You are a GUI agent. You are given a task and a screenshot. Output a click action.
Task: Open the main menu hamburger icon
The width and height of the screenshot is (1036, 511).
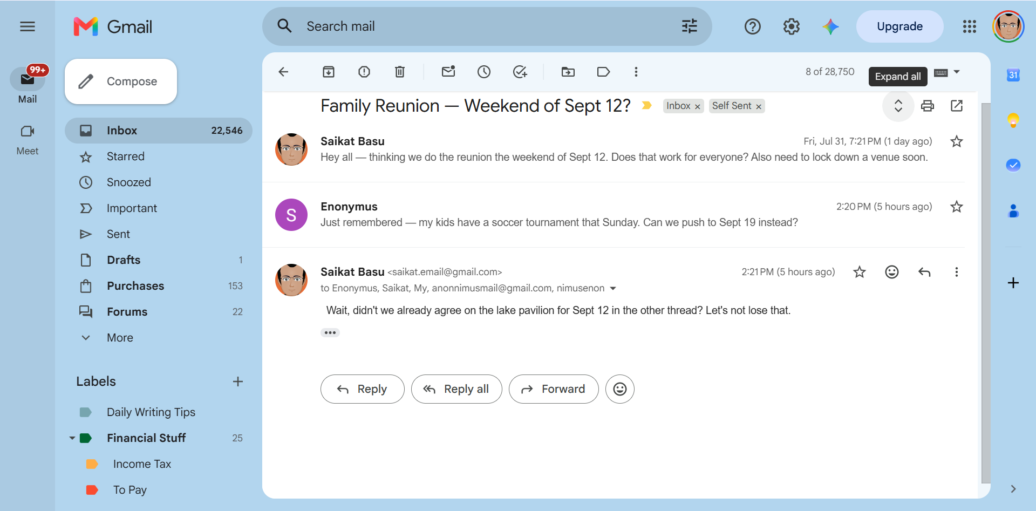click(x=28, y=26)
